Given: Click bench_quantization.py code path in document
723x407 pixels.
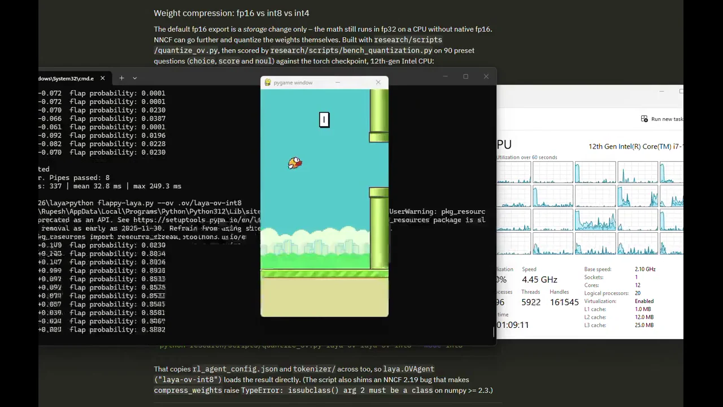Looking at the screenshot, I should point(351,50).
